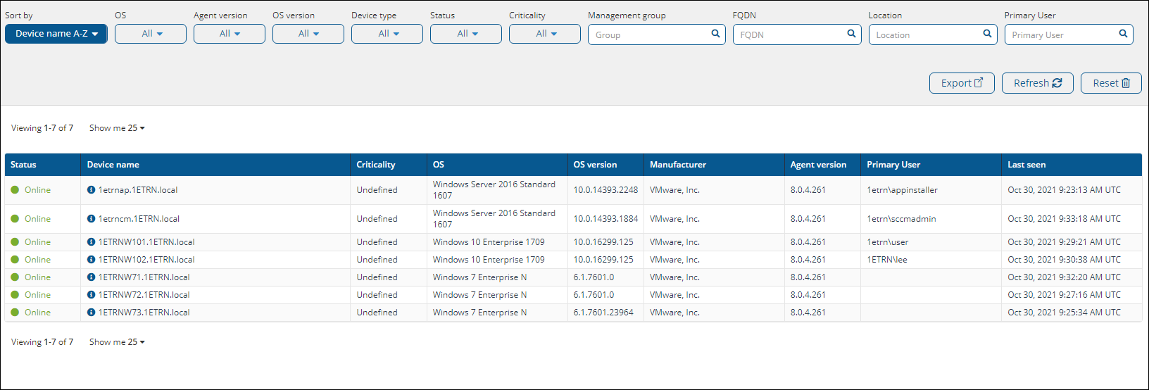Click search icon in Management group field
This screenshot has width=1149, height=390.
[715, 34]
